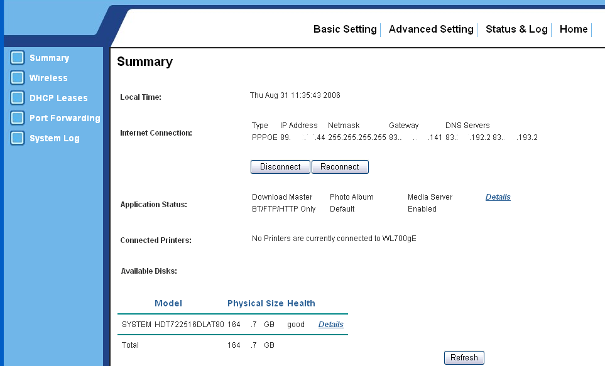
Task: View the System Log page
Action: coord(54,138)
